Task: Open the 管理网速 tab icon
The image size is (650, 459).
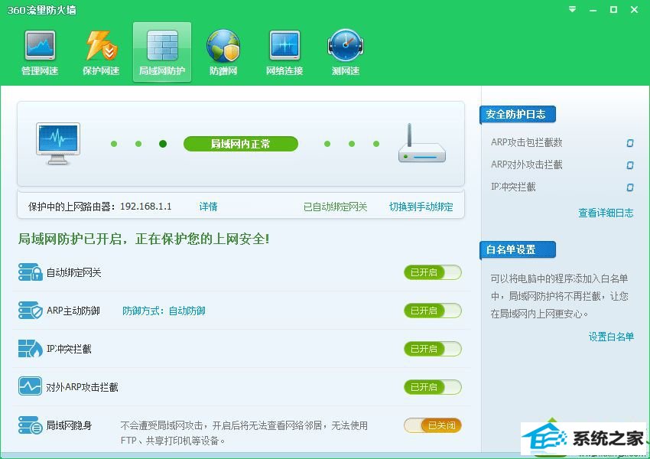Action: (40, 46)
